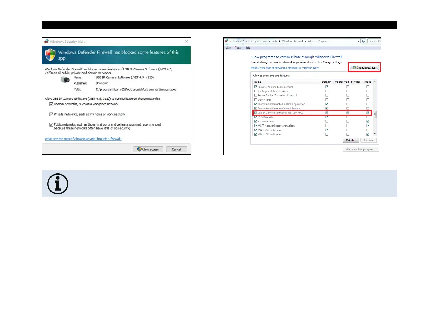Toggle Public checkbox for W&T Netzwerkgeräte verwalten
The width and height of the screenshot is (439, 309).
click(x=368, y=126)
